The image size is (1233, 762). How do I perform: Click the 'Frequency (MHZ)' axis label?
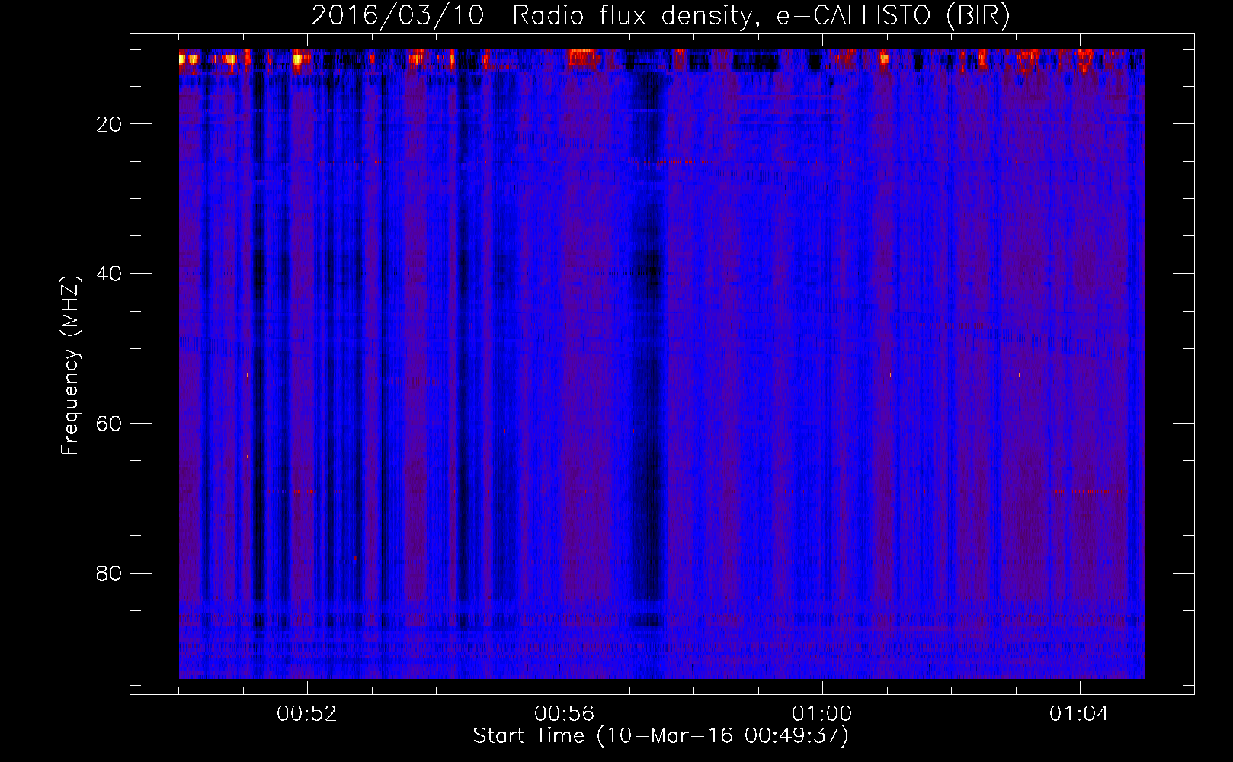pos(70,367)
